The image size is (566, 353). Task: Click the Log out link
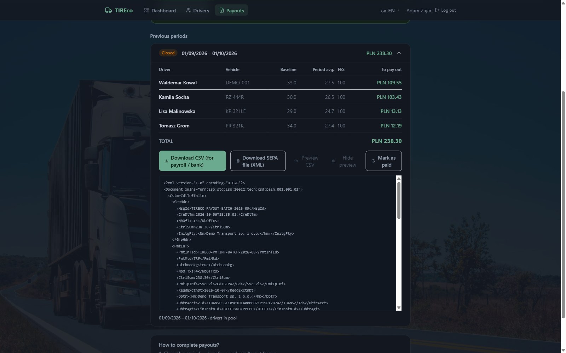445,10
